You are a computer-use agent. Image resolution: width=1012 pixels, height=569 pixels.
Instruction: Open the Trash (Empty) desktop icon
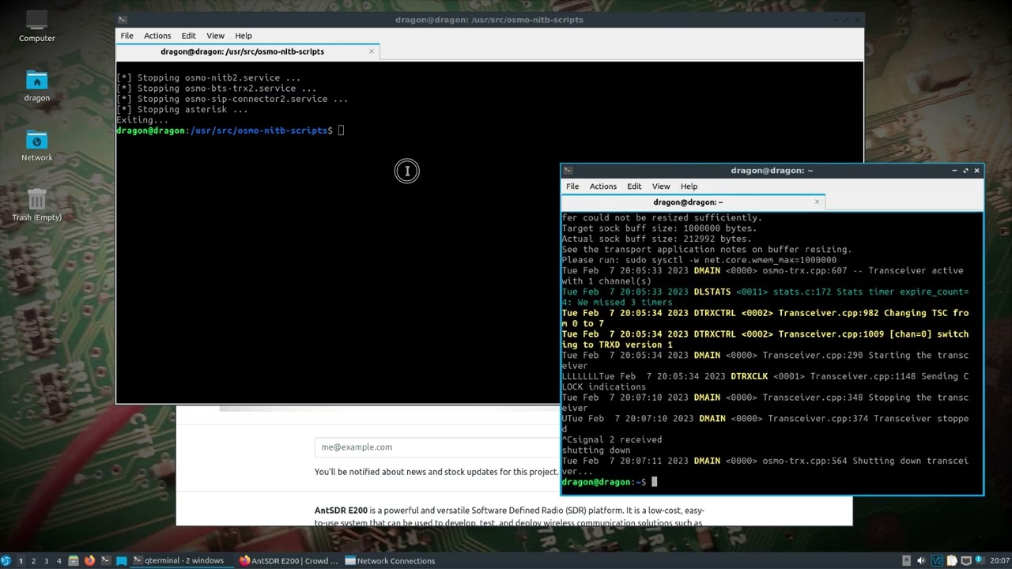tap(36, 200)
